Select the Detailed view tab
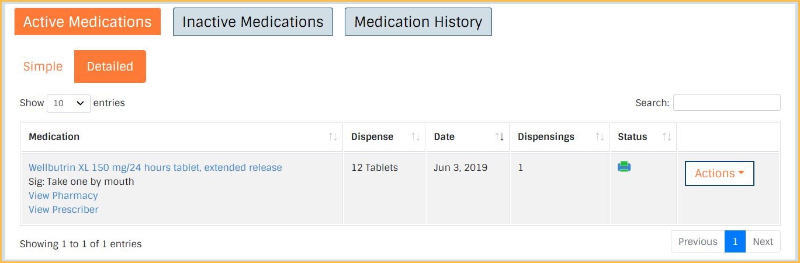Image resolution: width=800 pixels, height=263 pixels. [x=110, y=66]
